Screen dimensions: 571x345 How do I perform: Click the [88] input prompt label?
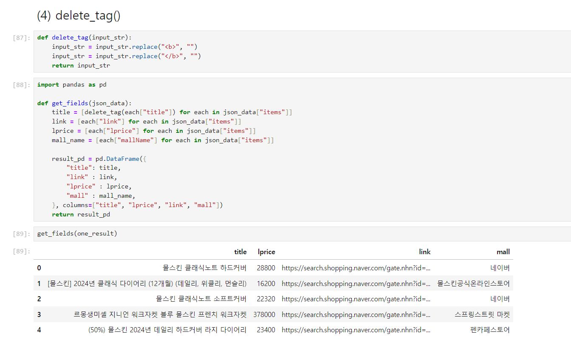coord(21,85)
